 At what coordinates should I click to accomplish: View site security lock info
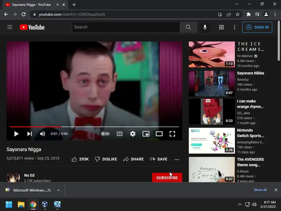click(35, 14)
